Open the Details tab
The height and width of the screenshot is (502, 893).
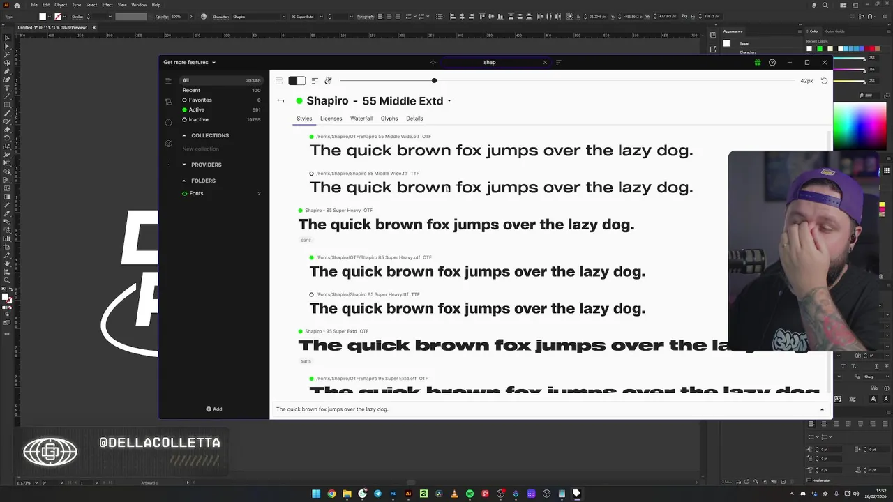414,119
